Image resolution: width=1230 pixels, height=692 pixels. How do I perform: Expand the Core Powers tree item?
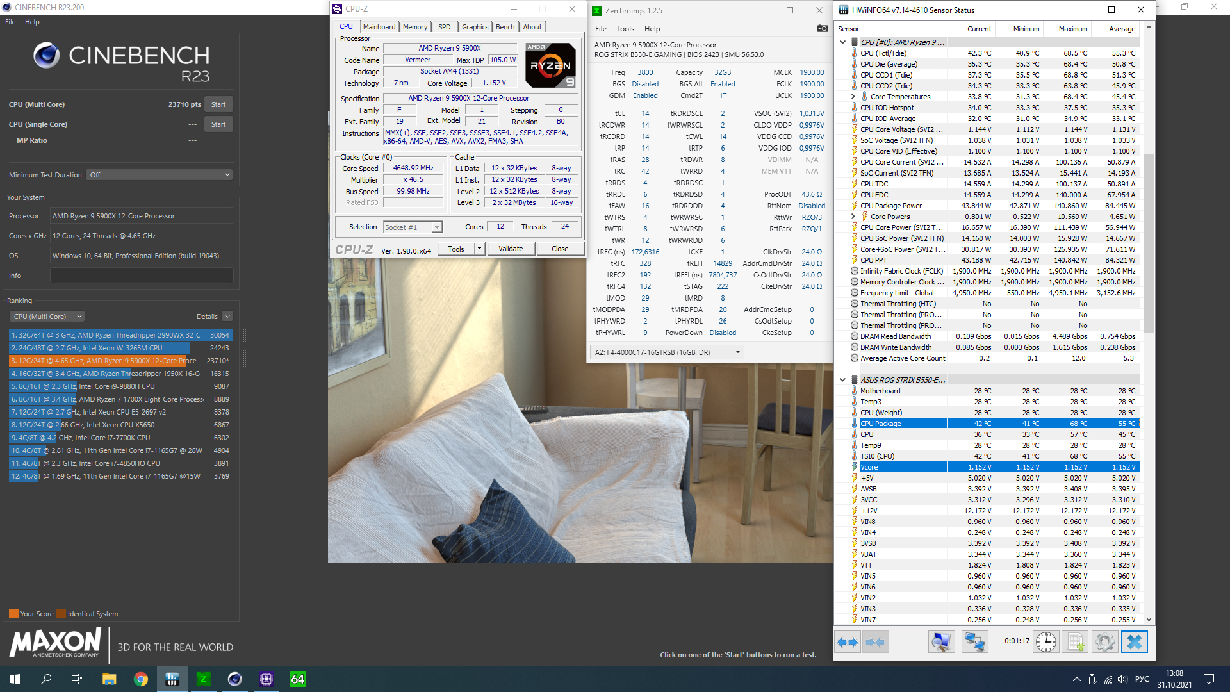click(x=853, y=217)
